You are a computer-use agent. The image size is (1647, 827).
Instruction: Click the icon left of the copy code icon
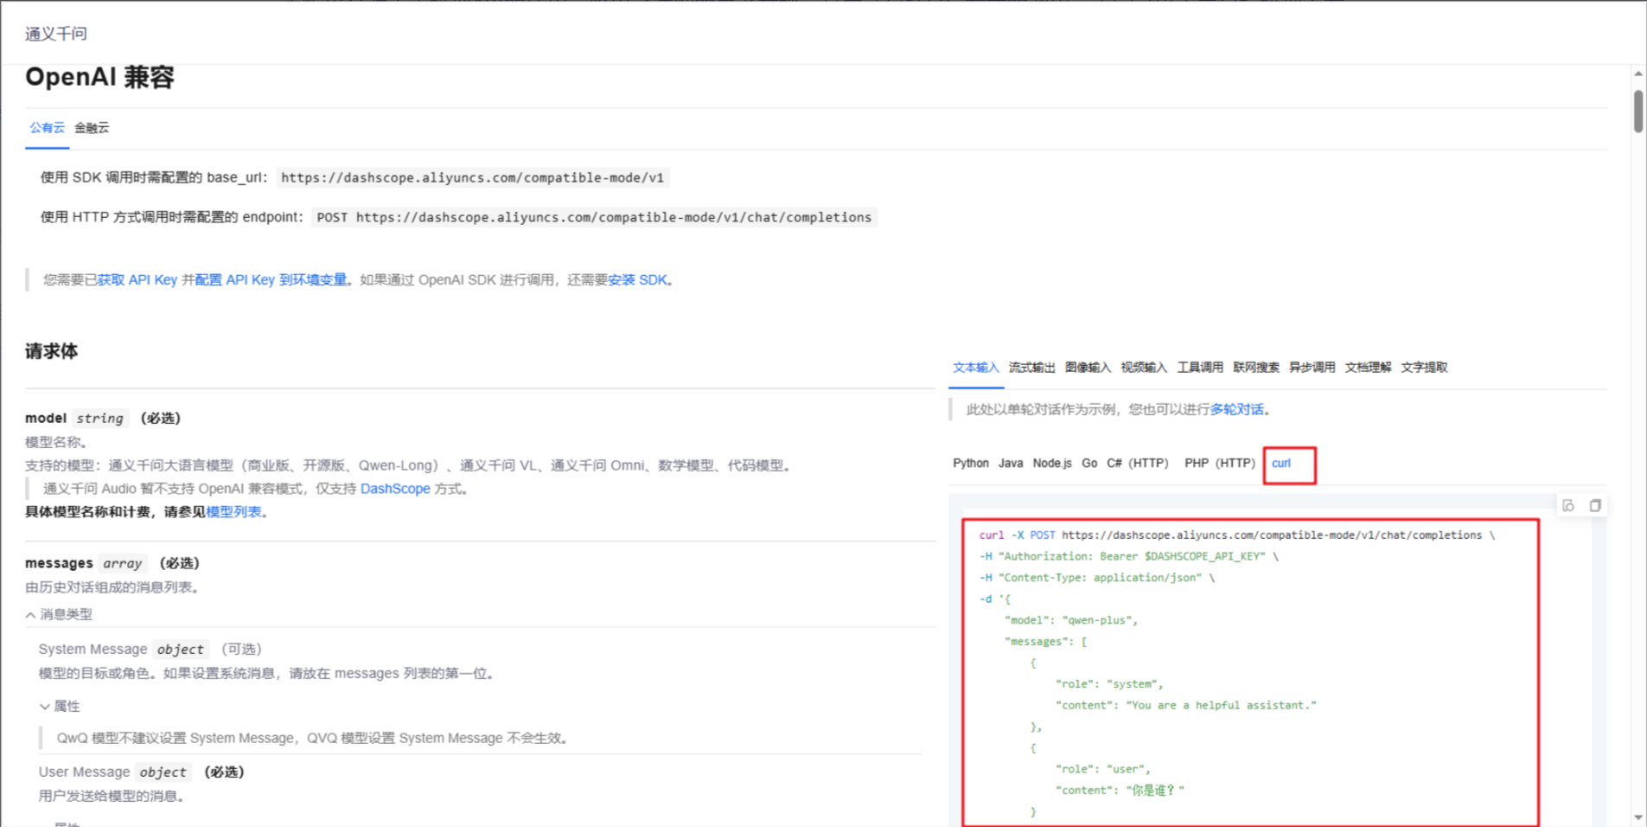[1568, 505]
